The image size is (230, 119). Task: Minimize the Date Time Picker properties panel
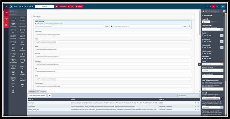pos(224,11)
